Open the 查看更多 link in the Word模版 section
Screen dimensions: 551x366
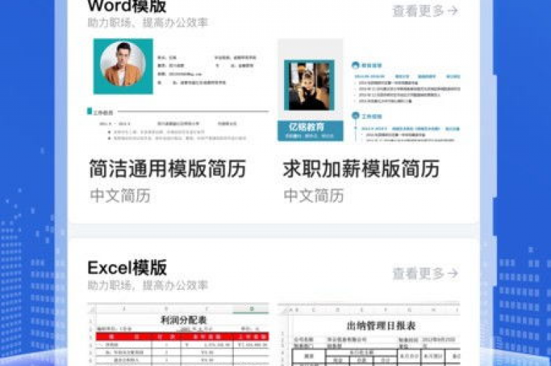click(425, 11)
